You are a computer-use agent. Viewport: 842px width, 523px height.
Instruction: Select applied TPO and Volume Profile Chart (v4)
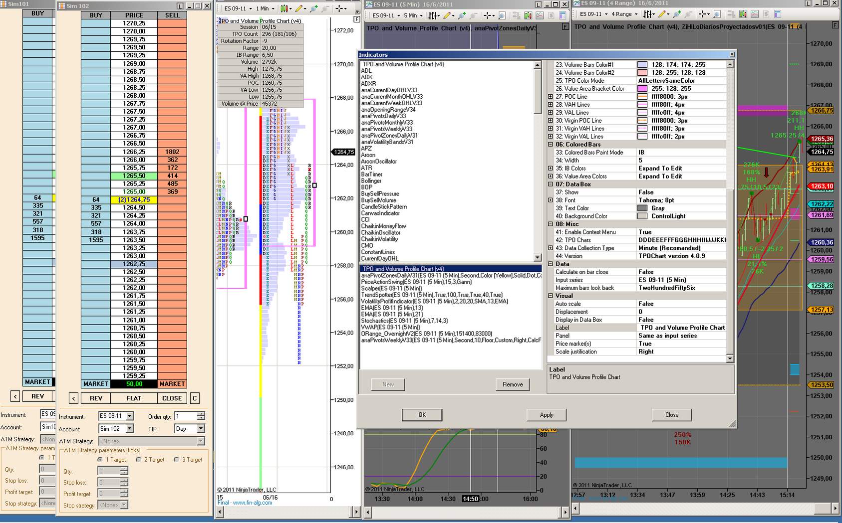[x=451, y=269]
